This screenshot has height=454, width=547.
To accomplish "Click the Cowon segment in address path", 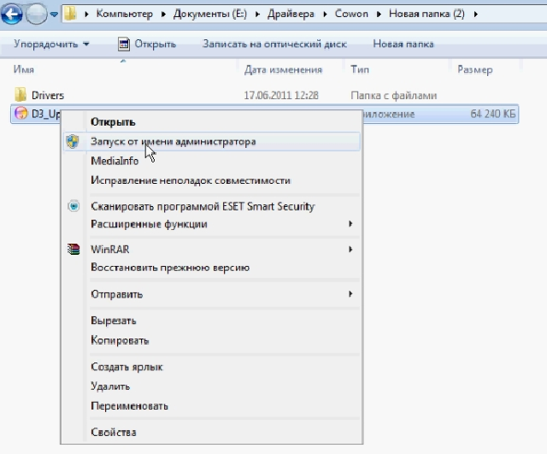I will coord(335,15).
